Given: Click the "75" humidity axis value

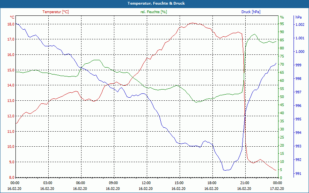Looking at the screenshot, I should (x=282, y=56).
